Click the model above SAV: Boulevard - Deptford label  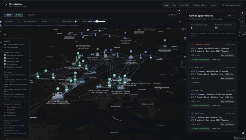tap(99, 86)
